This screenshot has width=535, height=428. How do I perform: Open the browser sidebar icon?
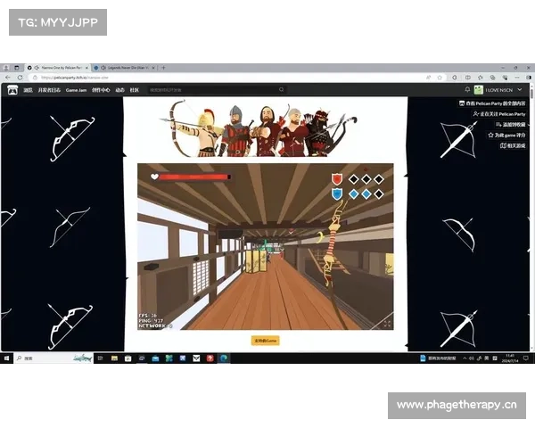click(529, 78)
